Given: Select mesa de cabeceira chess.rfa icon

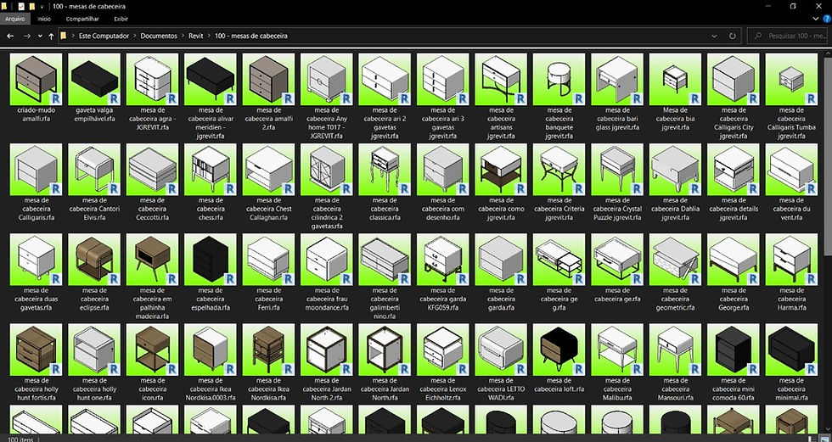Looking at the screenshot, I should point(211,169).
